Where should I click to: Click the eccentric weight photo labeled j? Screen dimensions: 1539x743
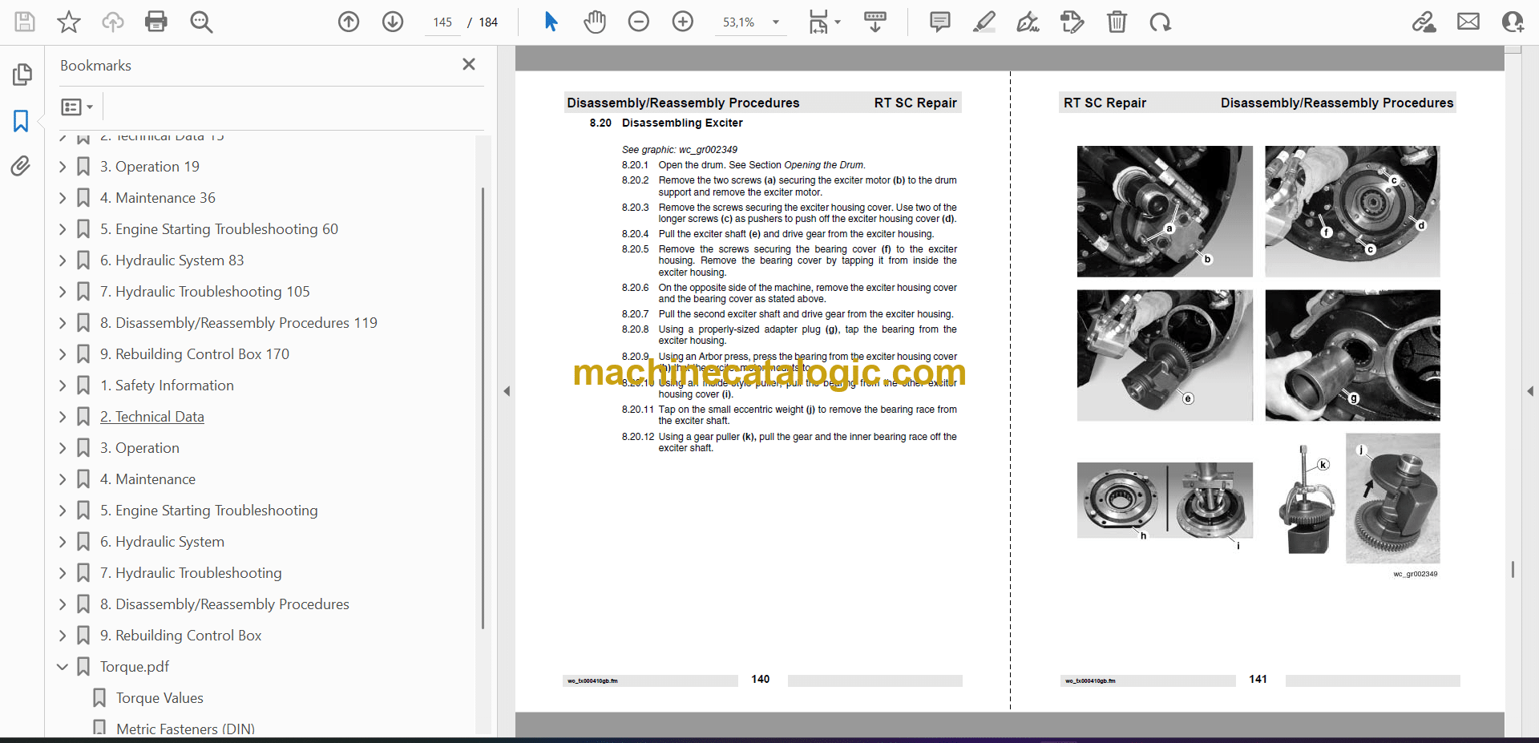[x=1393, y=499]
